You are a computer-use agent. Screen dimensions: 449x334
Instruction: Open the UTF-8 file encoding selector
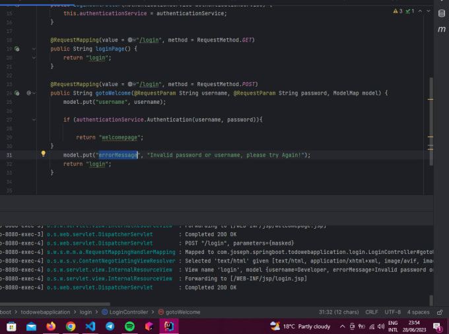(392, 312)
